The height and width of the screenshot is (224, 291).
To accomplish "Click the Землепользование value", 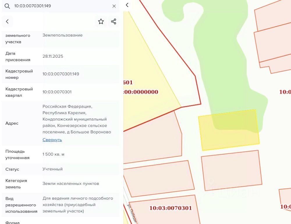I will [x=63, y=35].
